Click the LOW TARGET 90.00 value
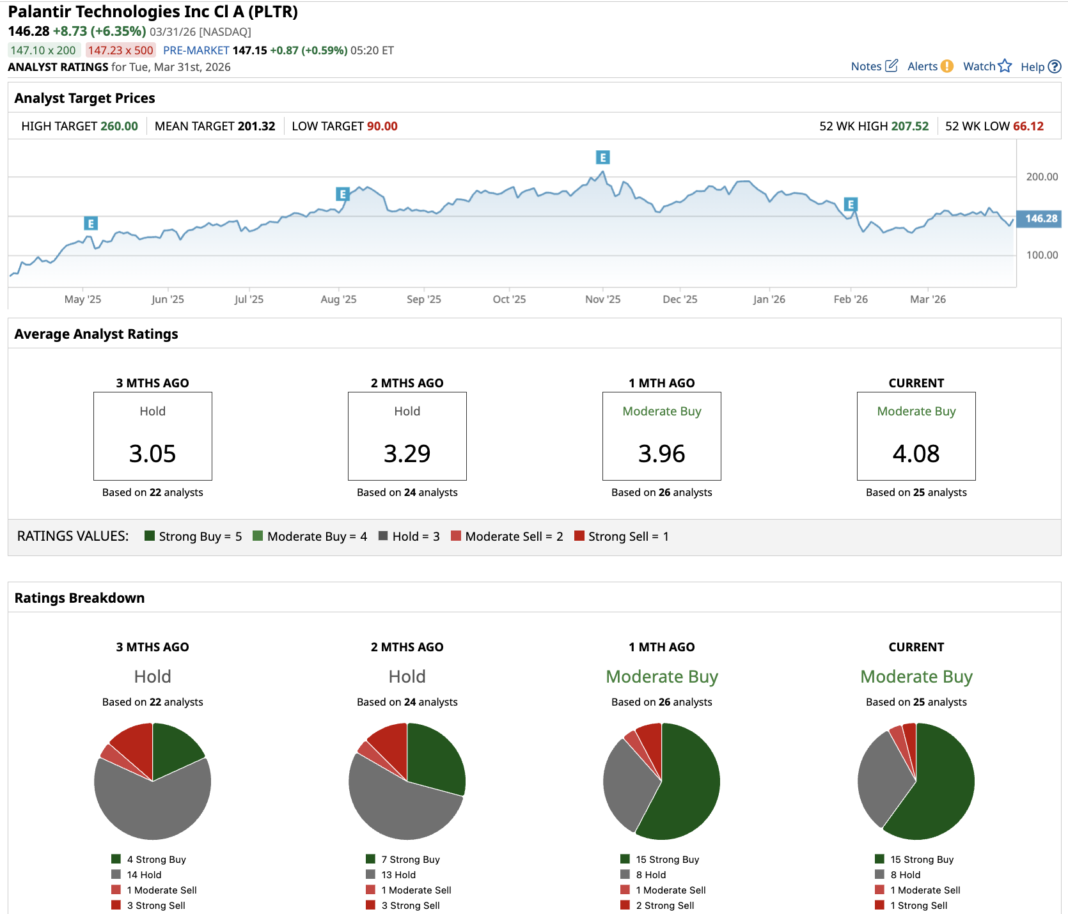Image resolution: width=1068 pixels, height=914 pixels. pyautogui.click(x=382, y=127)
